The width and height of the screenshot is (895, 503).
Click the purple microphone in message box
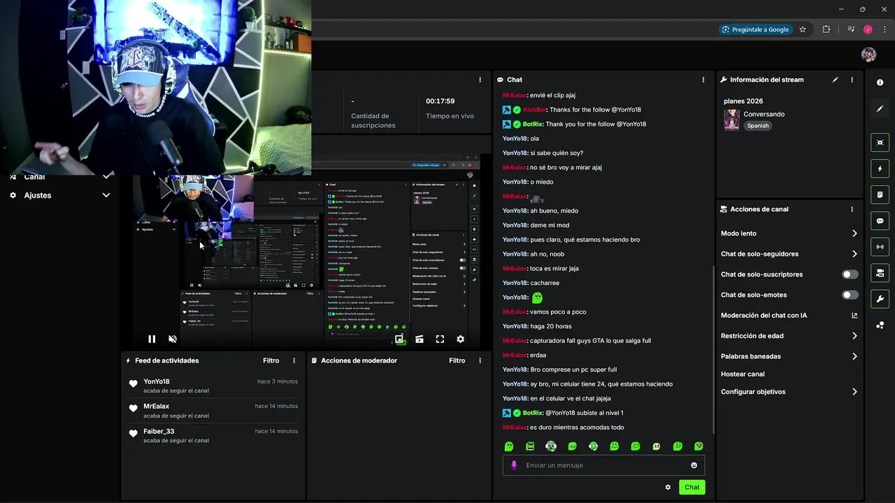514,465
